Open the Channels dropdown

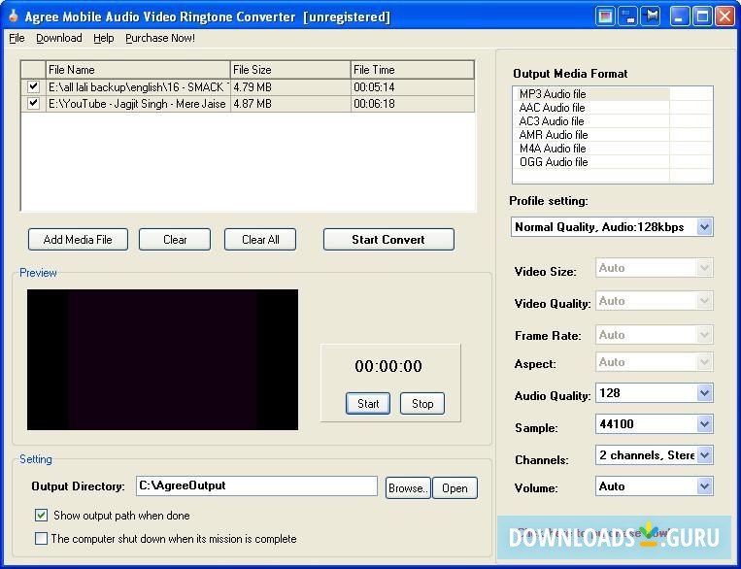704,455
